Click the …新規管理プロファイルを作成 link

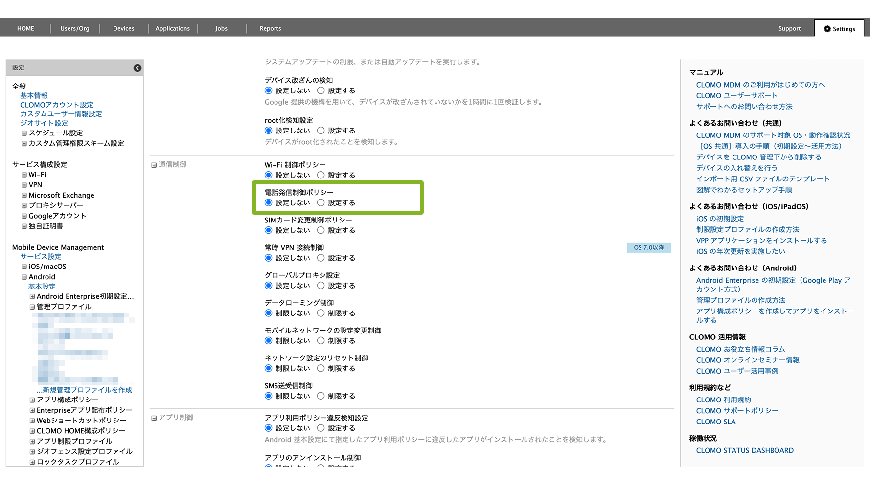pos(84,390)
